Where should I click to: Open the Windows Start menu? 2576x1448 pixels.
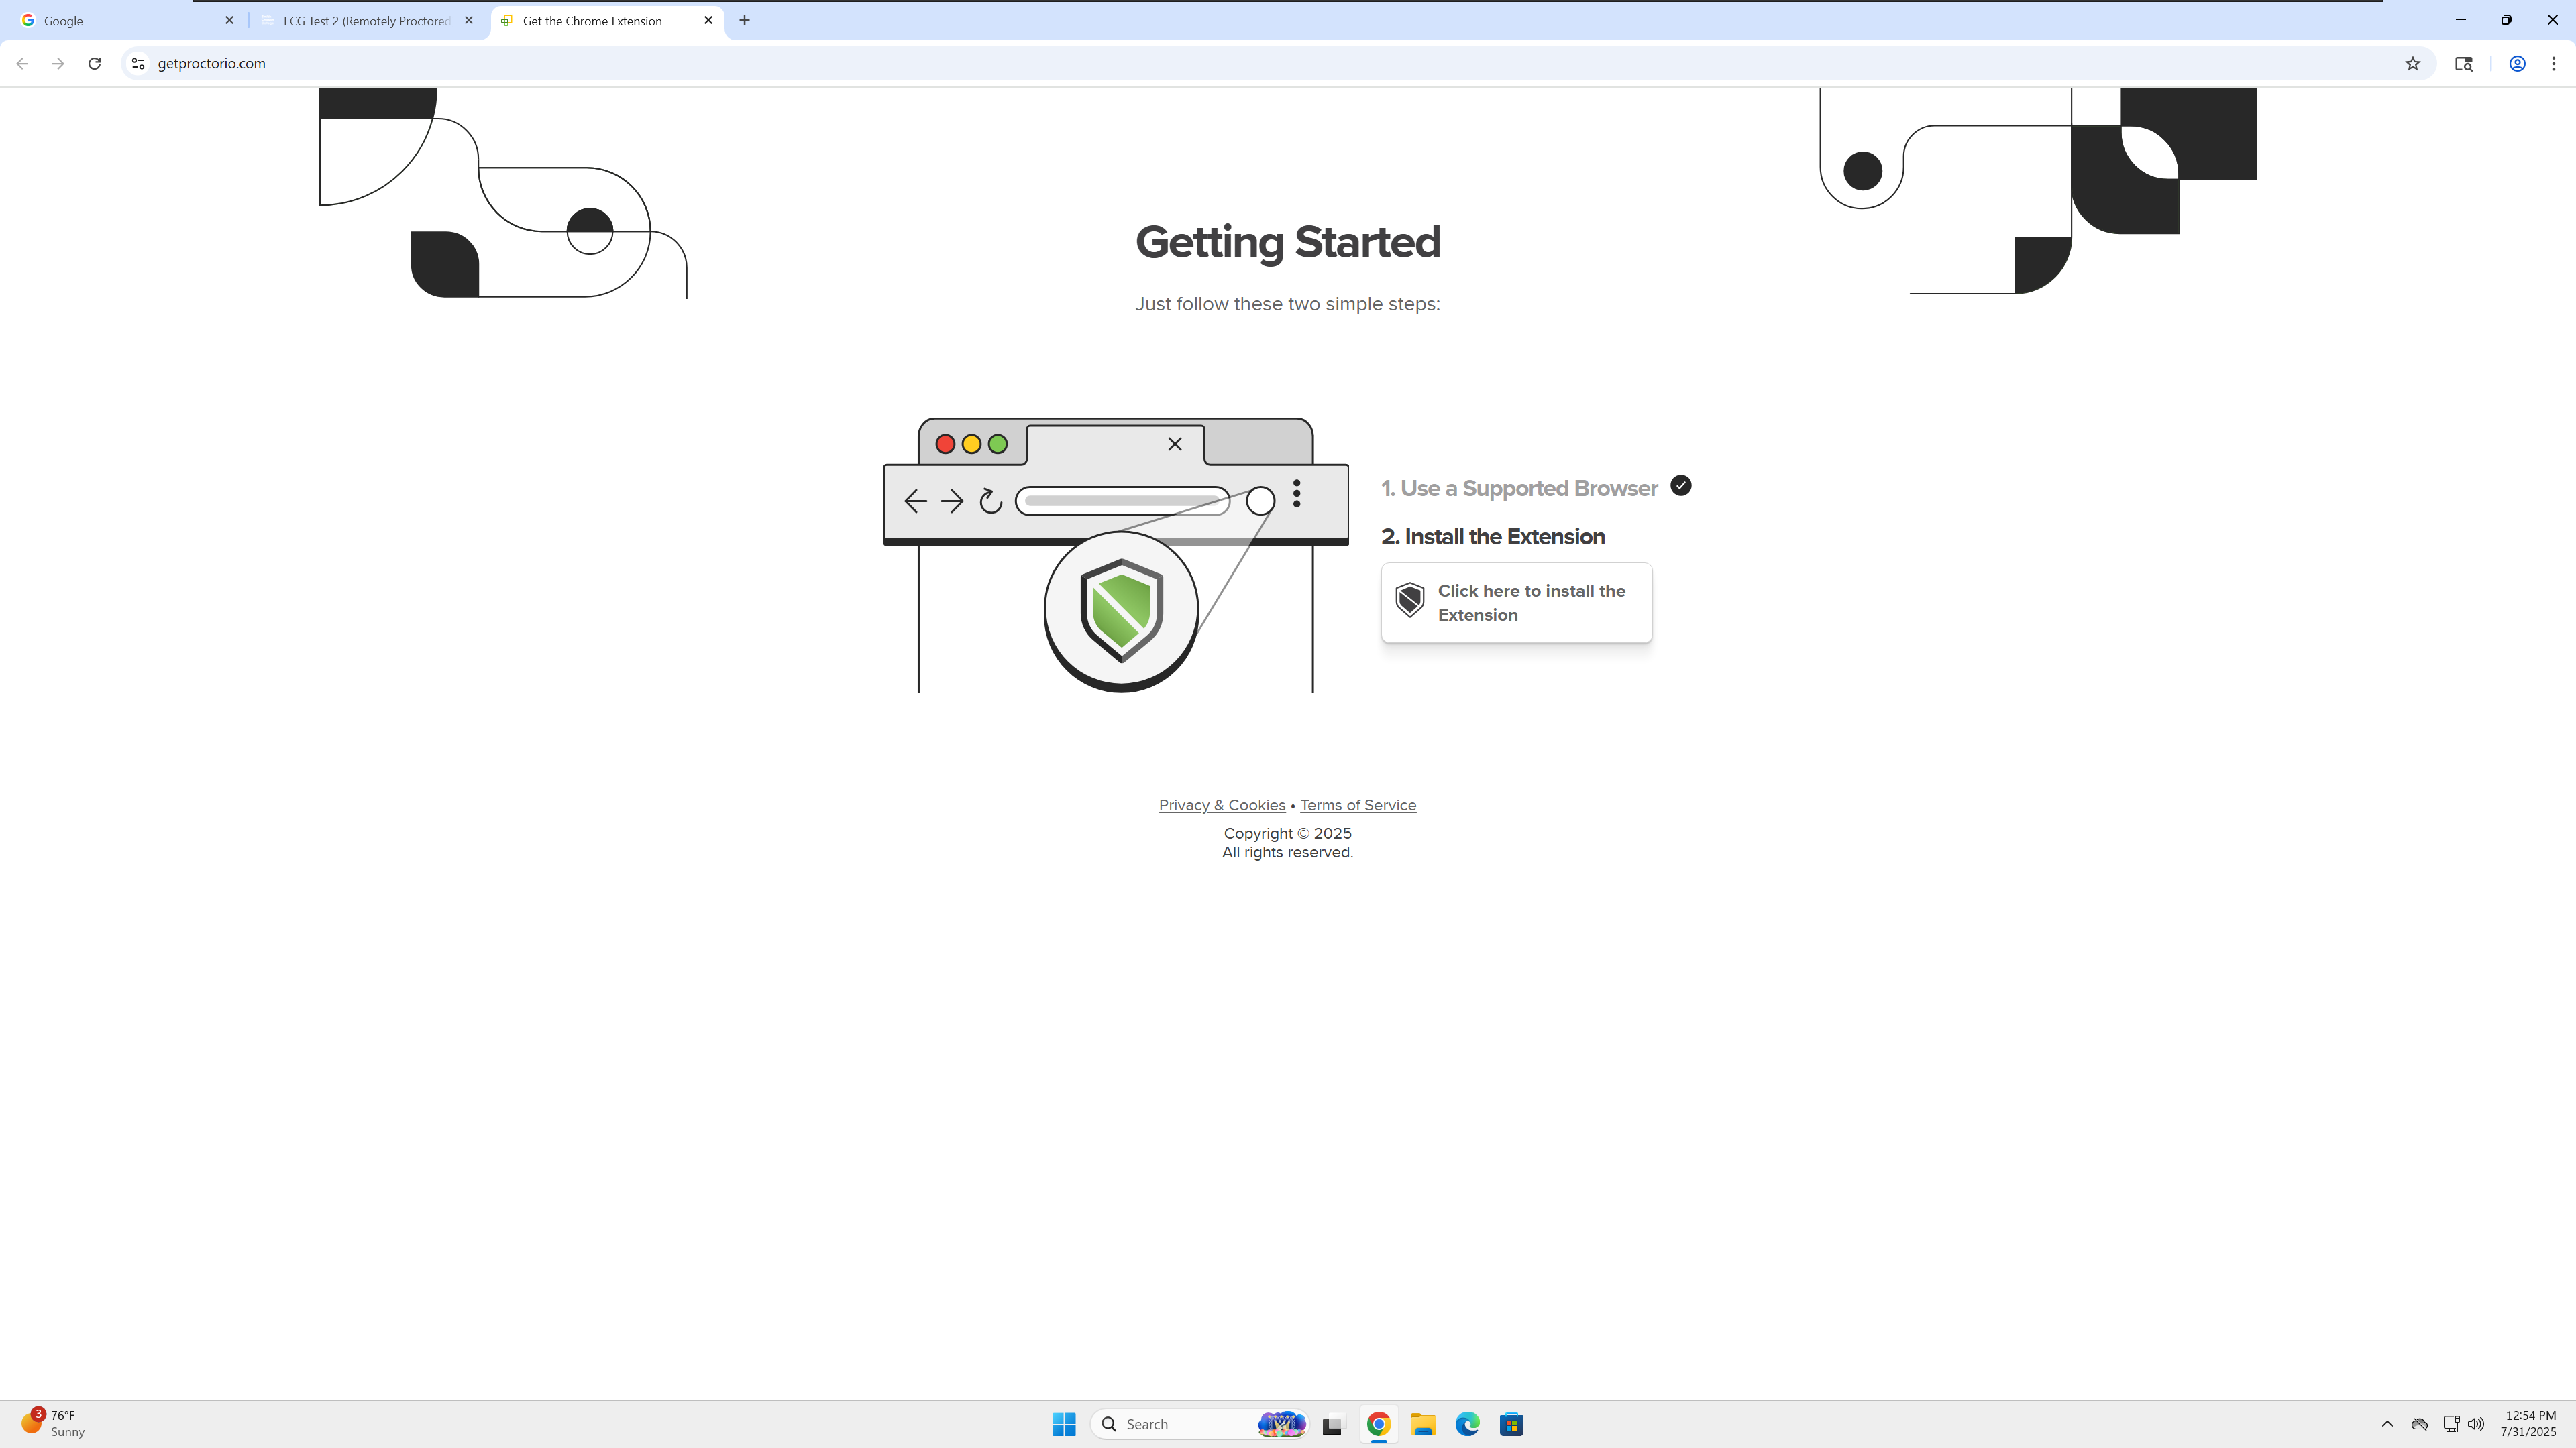[x=1064, y=1424]
